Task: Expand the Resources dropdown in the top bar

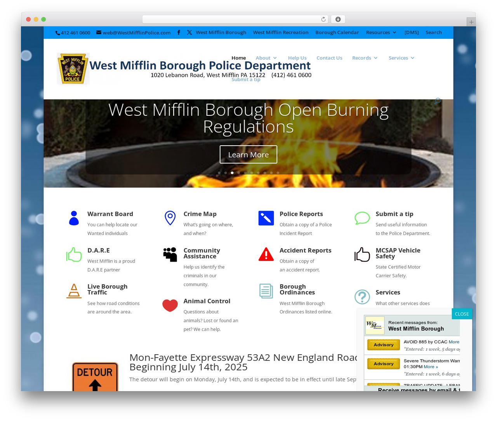Action: tap(381, 33)
